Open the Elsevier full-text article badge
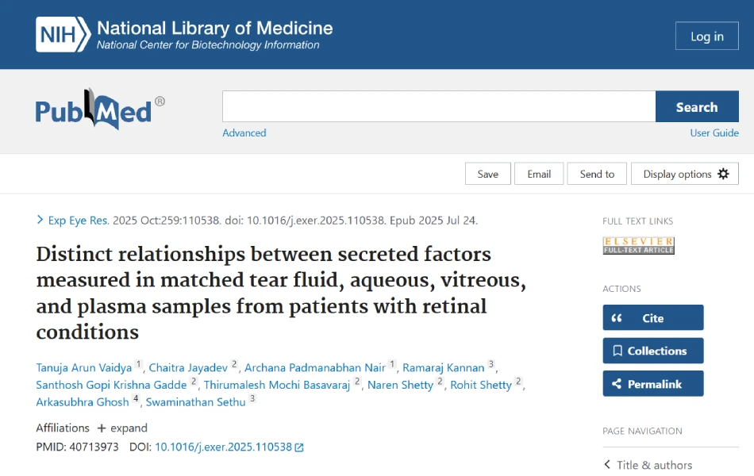The image size is (754, 476). 638,245
